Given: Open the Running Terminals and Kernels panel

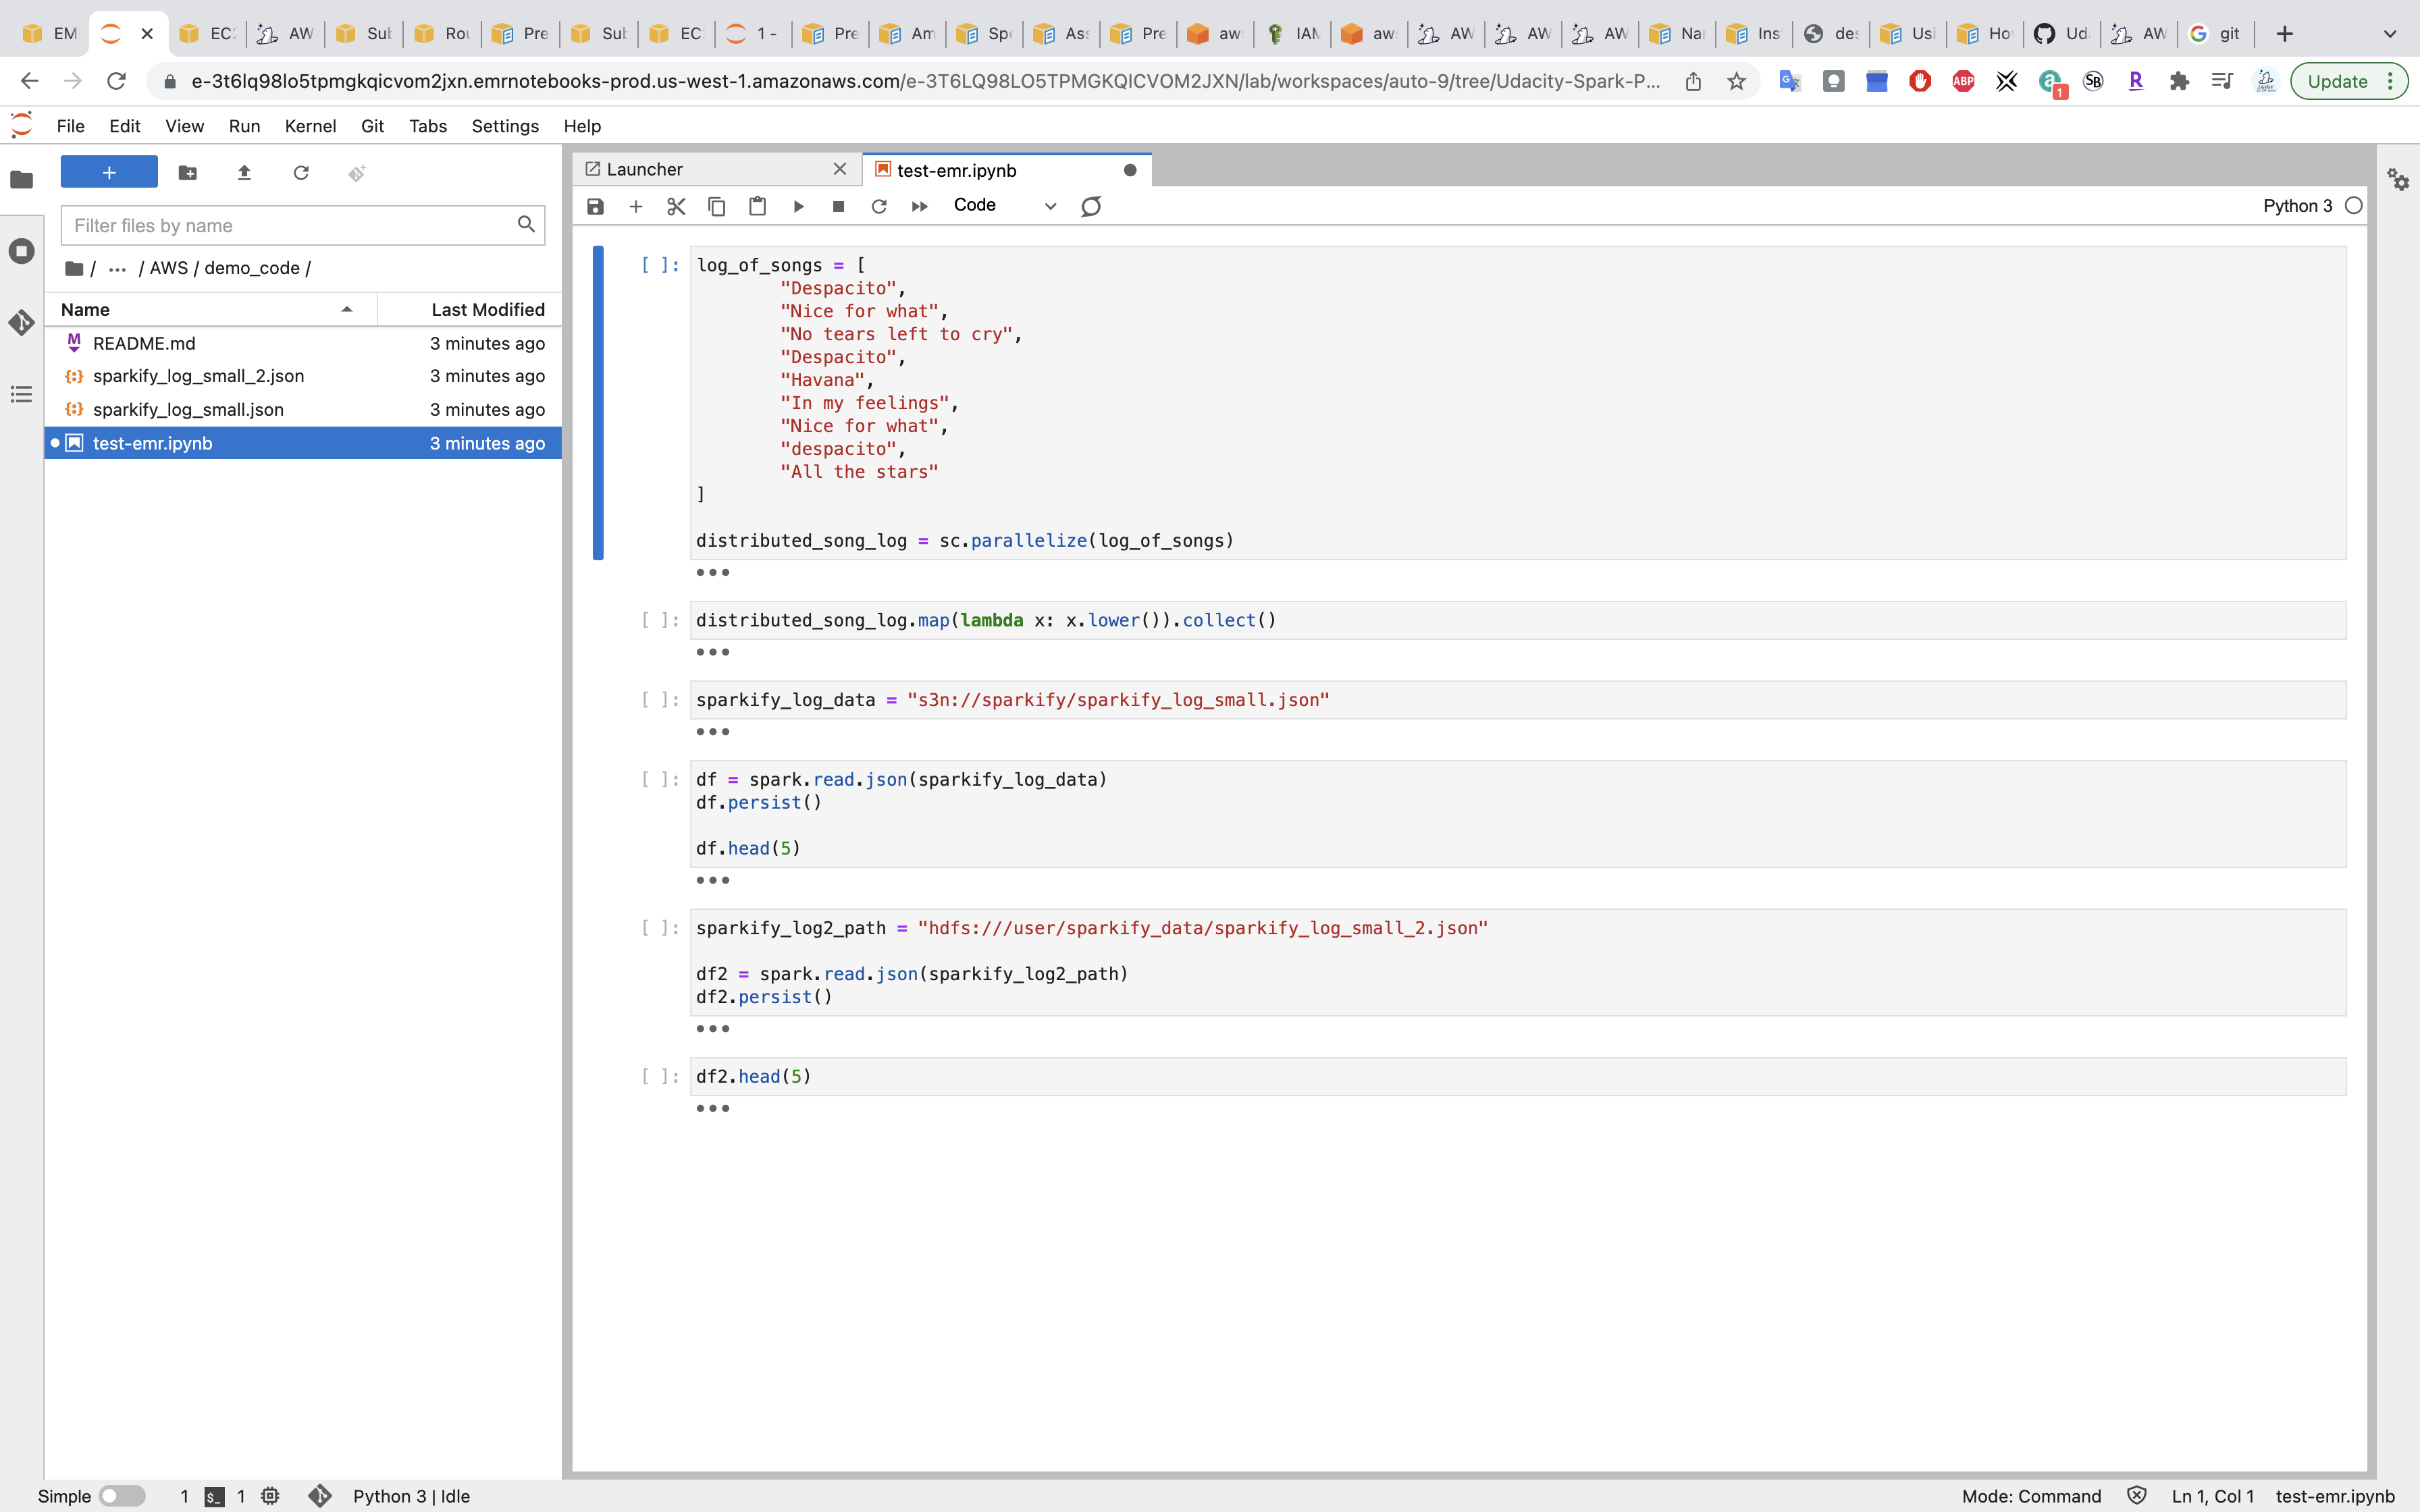Looking at the screenshot, I should 22,251.
